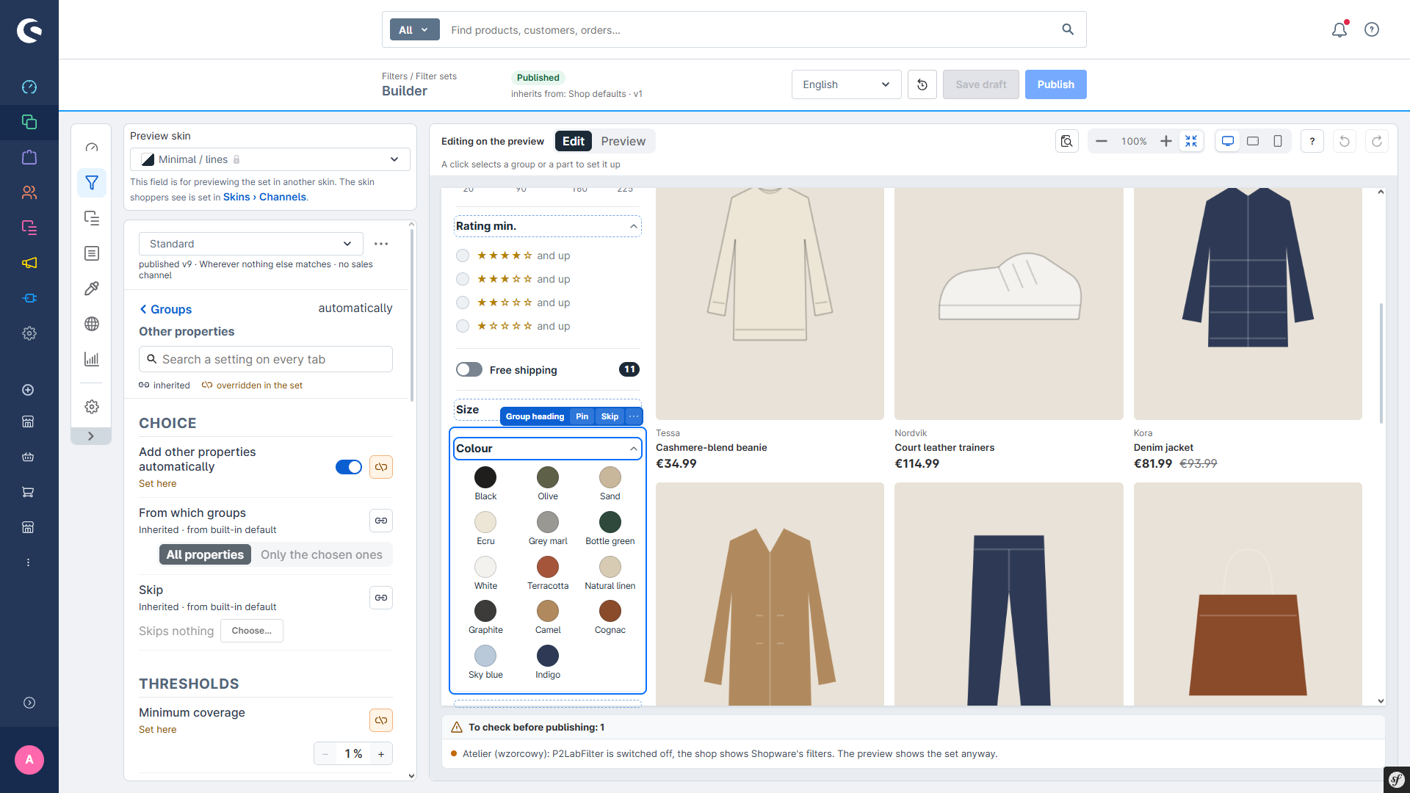Select the four stars and up rating

coord(463,256)
